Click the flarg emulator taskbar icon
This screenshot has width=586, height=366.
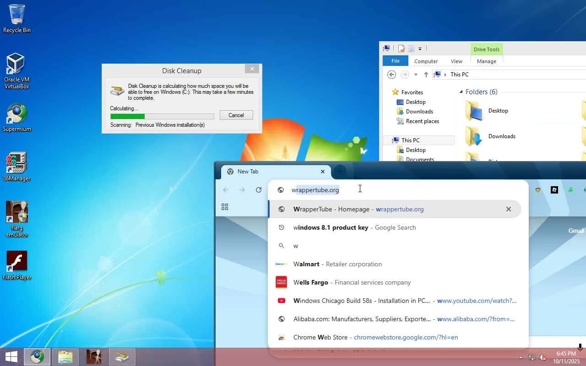coord(94,357)
